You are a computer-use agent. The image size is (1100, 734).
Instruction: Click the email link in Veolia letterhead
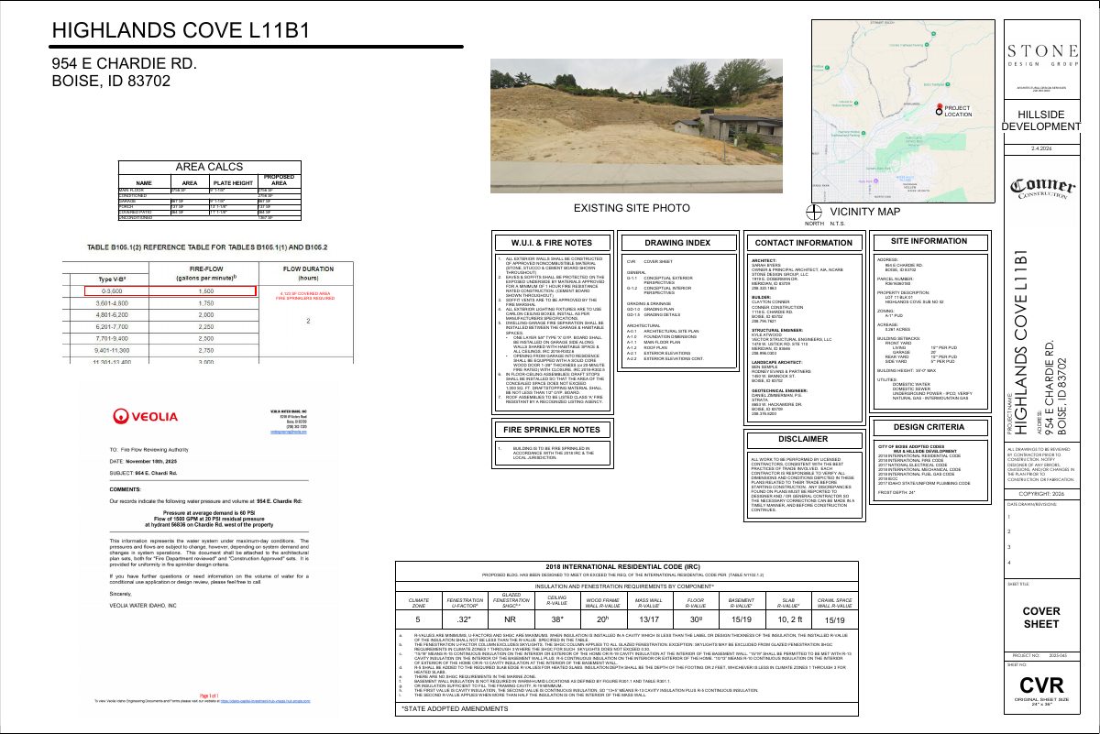point(287,431)
